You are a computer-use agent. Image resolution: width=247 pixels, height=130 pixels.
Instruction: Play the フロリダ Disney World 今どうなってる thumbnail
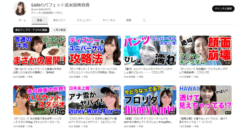coord(150,100)
